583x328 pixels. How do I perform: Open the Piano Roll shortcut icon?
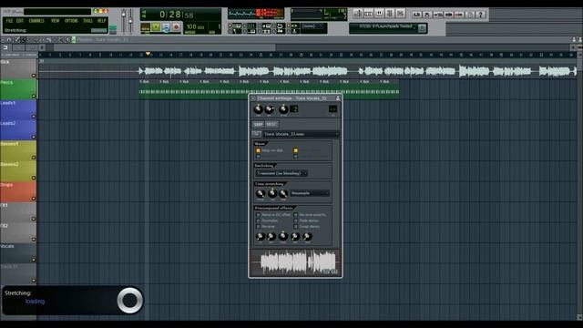[379, 14]
